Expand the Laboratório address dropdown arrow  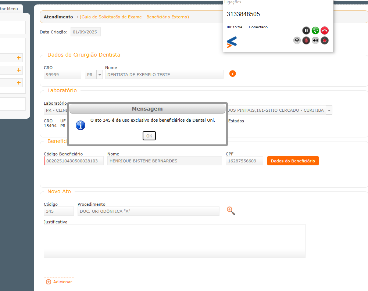click(x=329, y=110)
